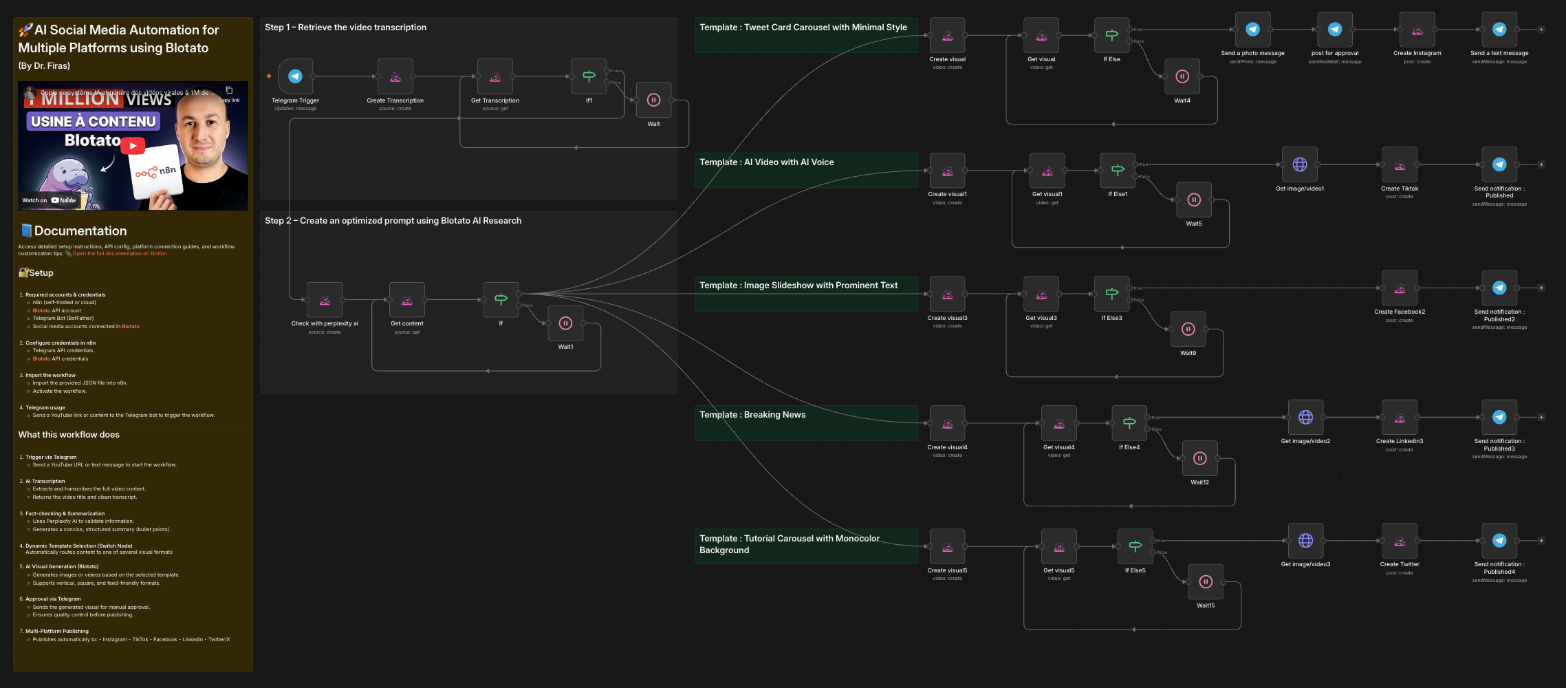The height and width of the screenshot is (688, 1566).
Task: Click the video thumbnail in the sidebar
Action: 132,146
